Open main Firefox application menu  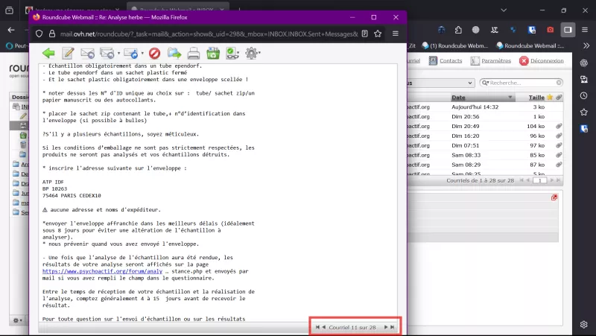(585, 30)
